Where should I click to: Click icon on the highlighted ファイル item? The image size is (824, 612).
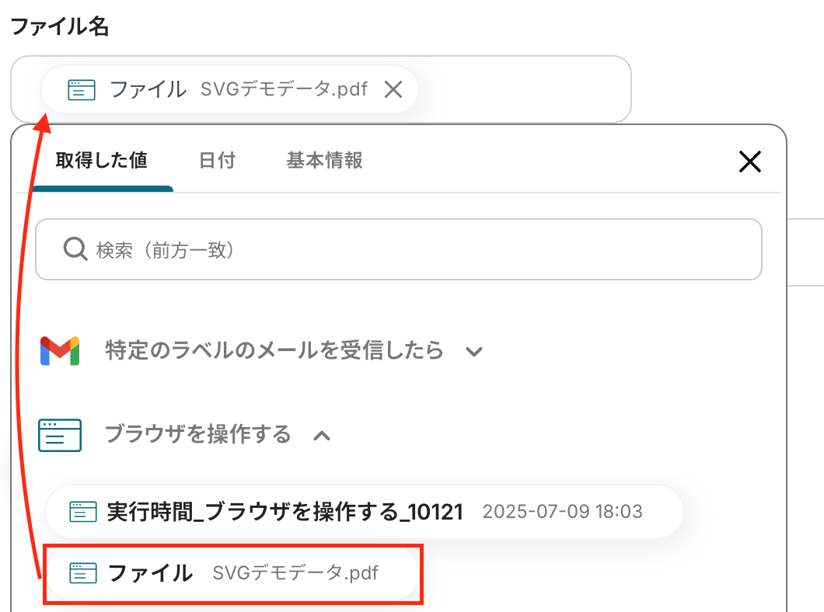(82, 574)
